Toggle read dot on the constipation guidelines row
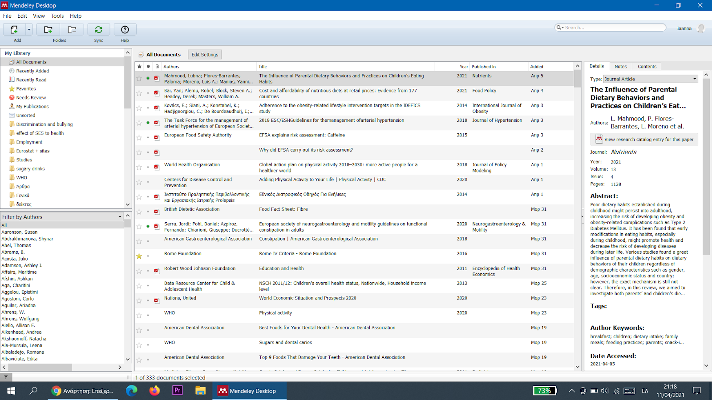This screenshot has width=712, height=400. pos(148,226)
